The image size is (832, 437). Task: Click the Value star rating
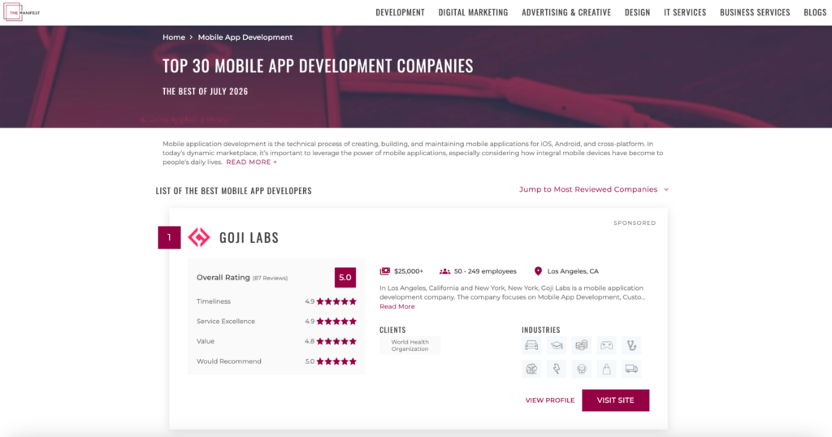[x=336, y=341]
